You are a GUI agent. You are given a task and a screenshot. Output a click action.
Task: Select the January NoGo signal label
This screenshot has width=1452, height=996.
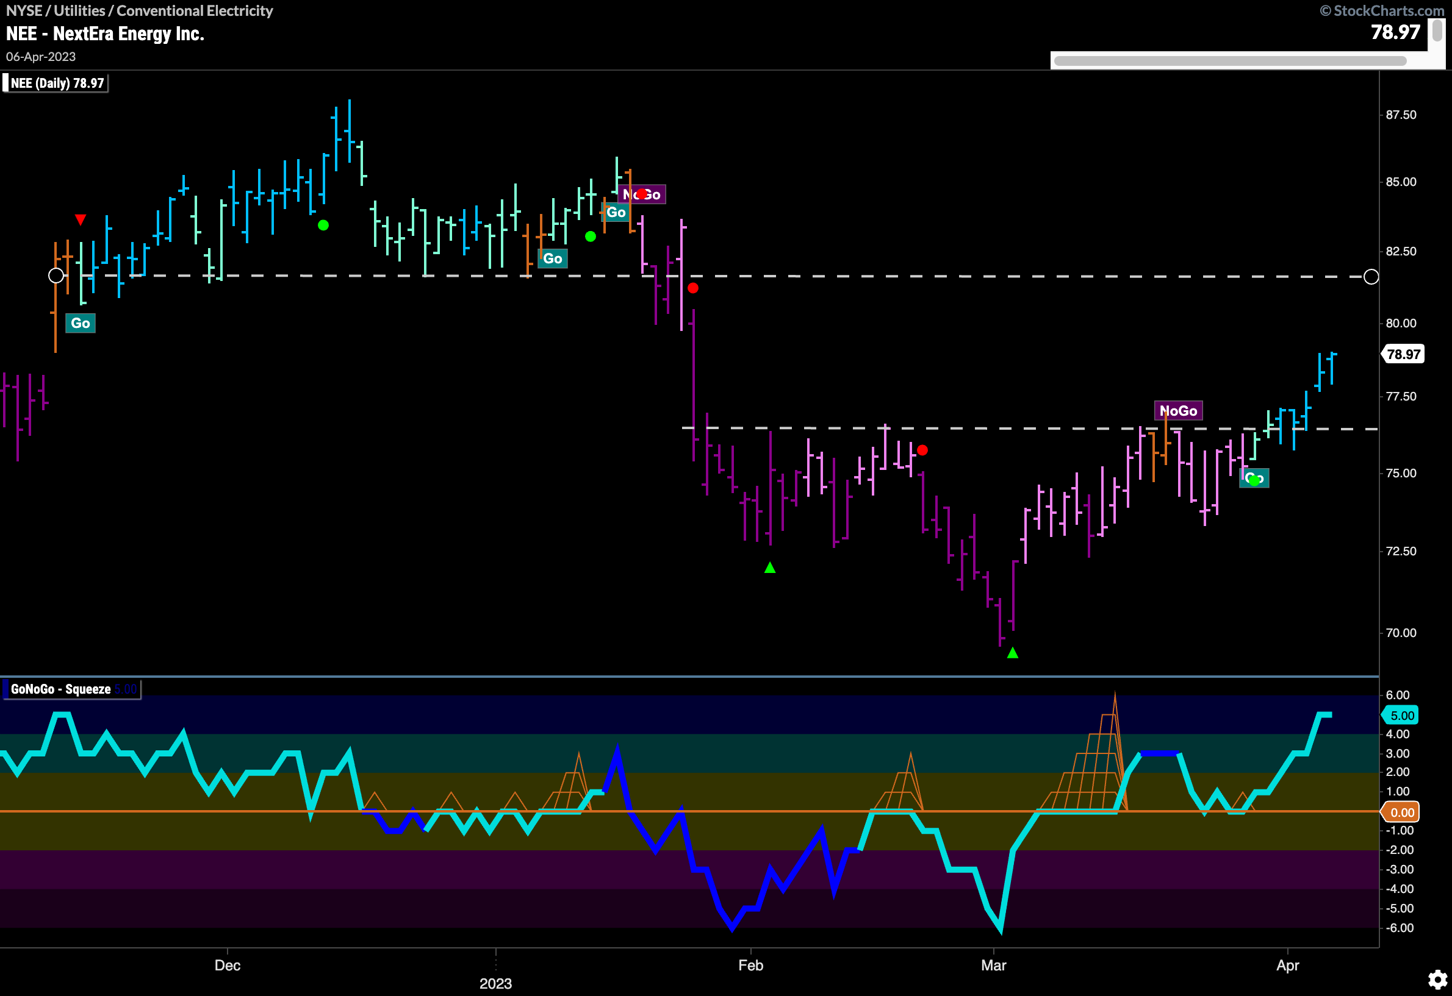point(642,194)
